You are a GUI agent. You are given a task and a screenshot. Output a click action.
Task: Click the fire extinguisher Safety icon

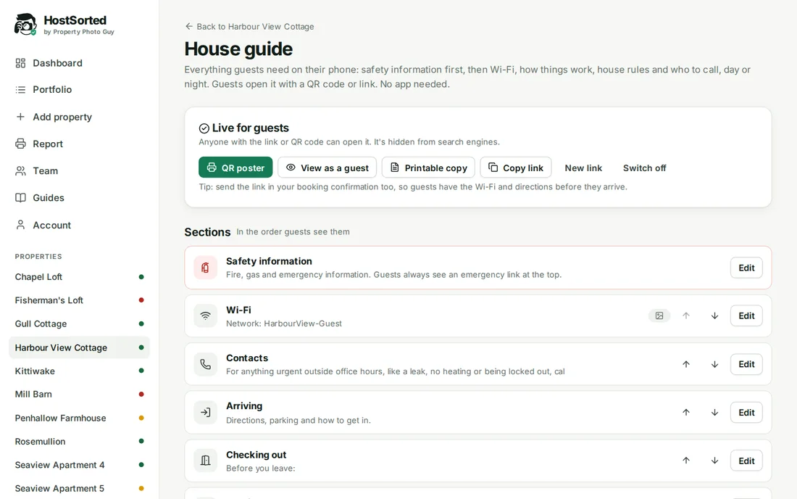pos(205,268)
